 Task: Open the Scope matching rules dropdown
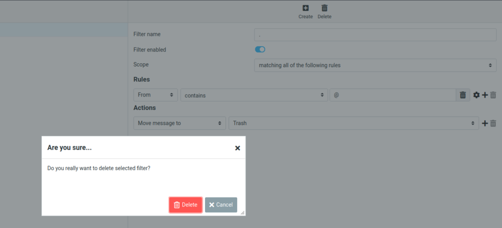(x=375, y=65)
